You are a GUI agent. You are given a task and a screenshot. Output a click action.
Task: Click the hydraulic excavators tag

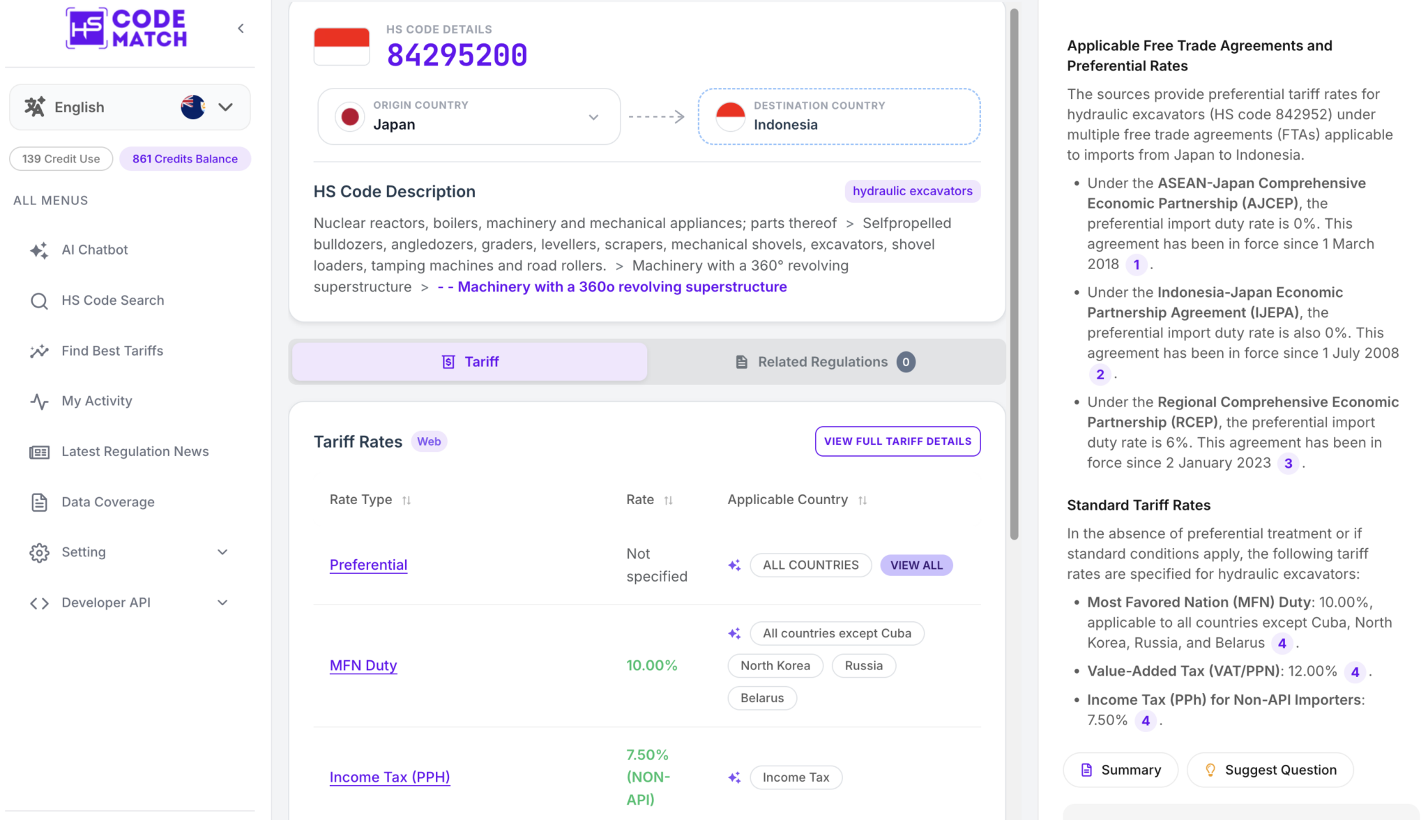point(913,191)
